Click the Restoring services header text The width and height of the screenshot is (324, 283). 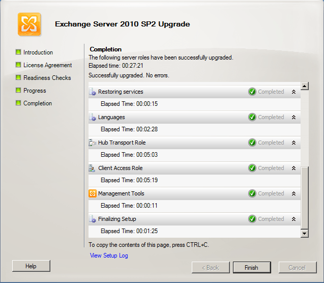click(x=121, y=92)
